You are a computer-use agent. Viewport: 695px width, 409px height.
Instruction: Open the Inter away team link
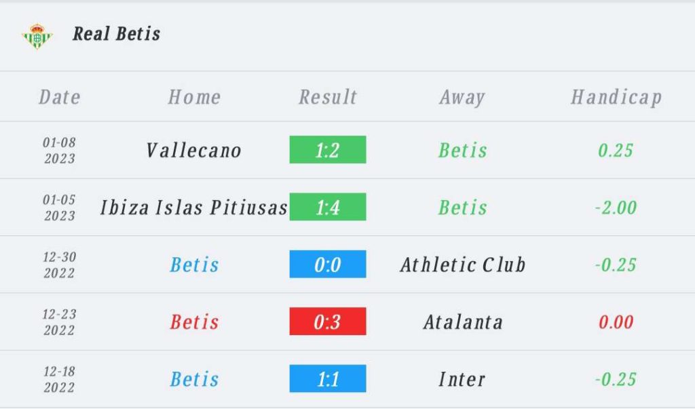point(462,379)
